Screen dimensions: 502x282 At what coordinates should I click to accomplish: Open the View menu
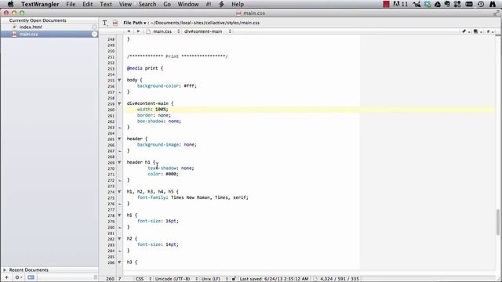coord(125,4)
